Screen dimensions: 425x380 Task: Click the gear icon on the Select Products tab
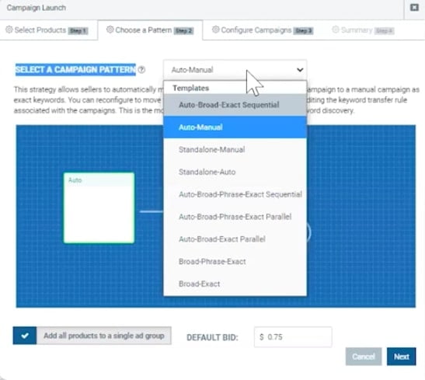point(9,30)
